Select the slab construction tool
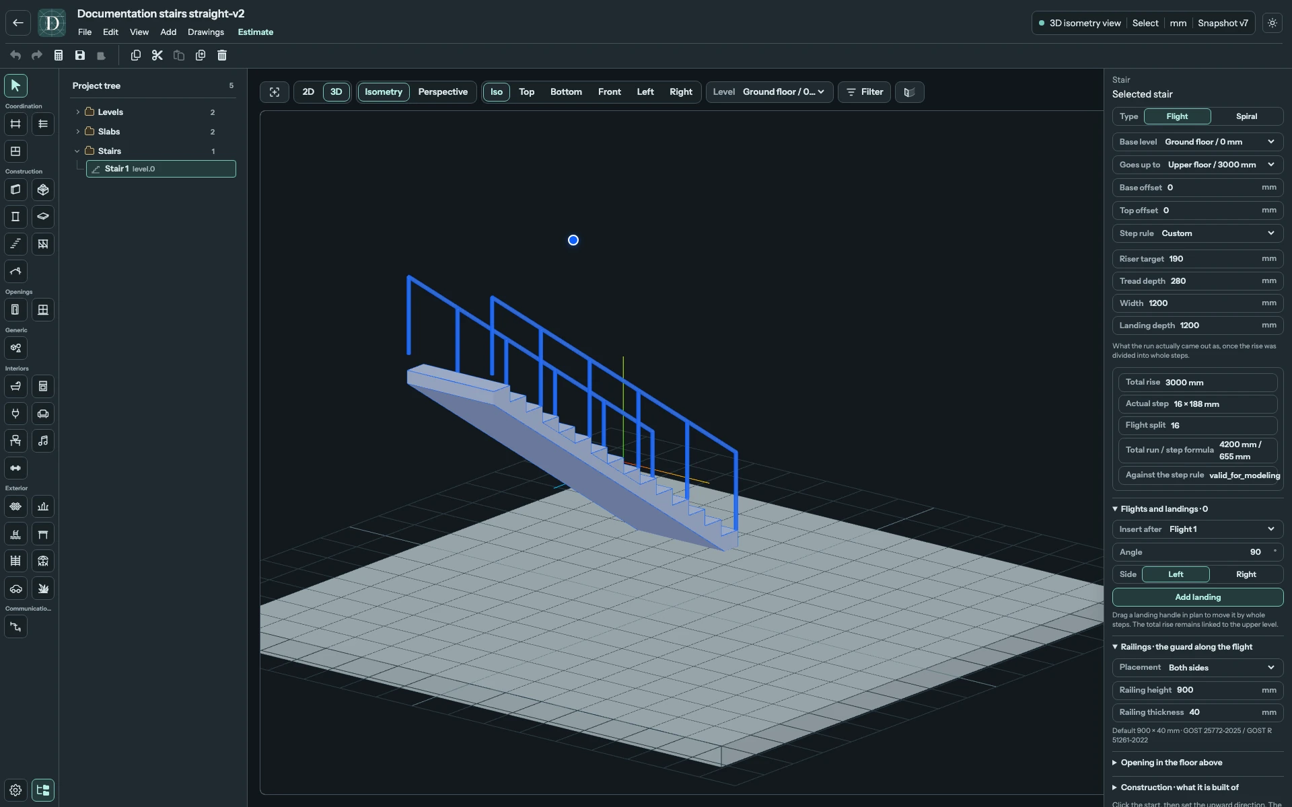Viewport: 1292px width, 807px height. point(43,217)
